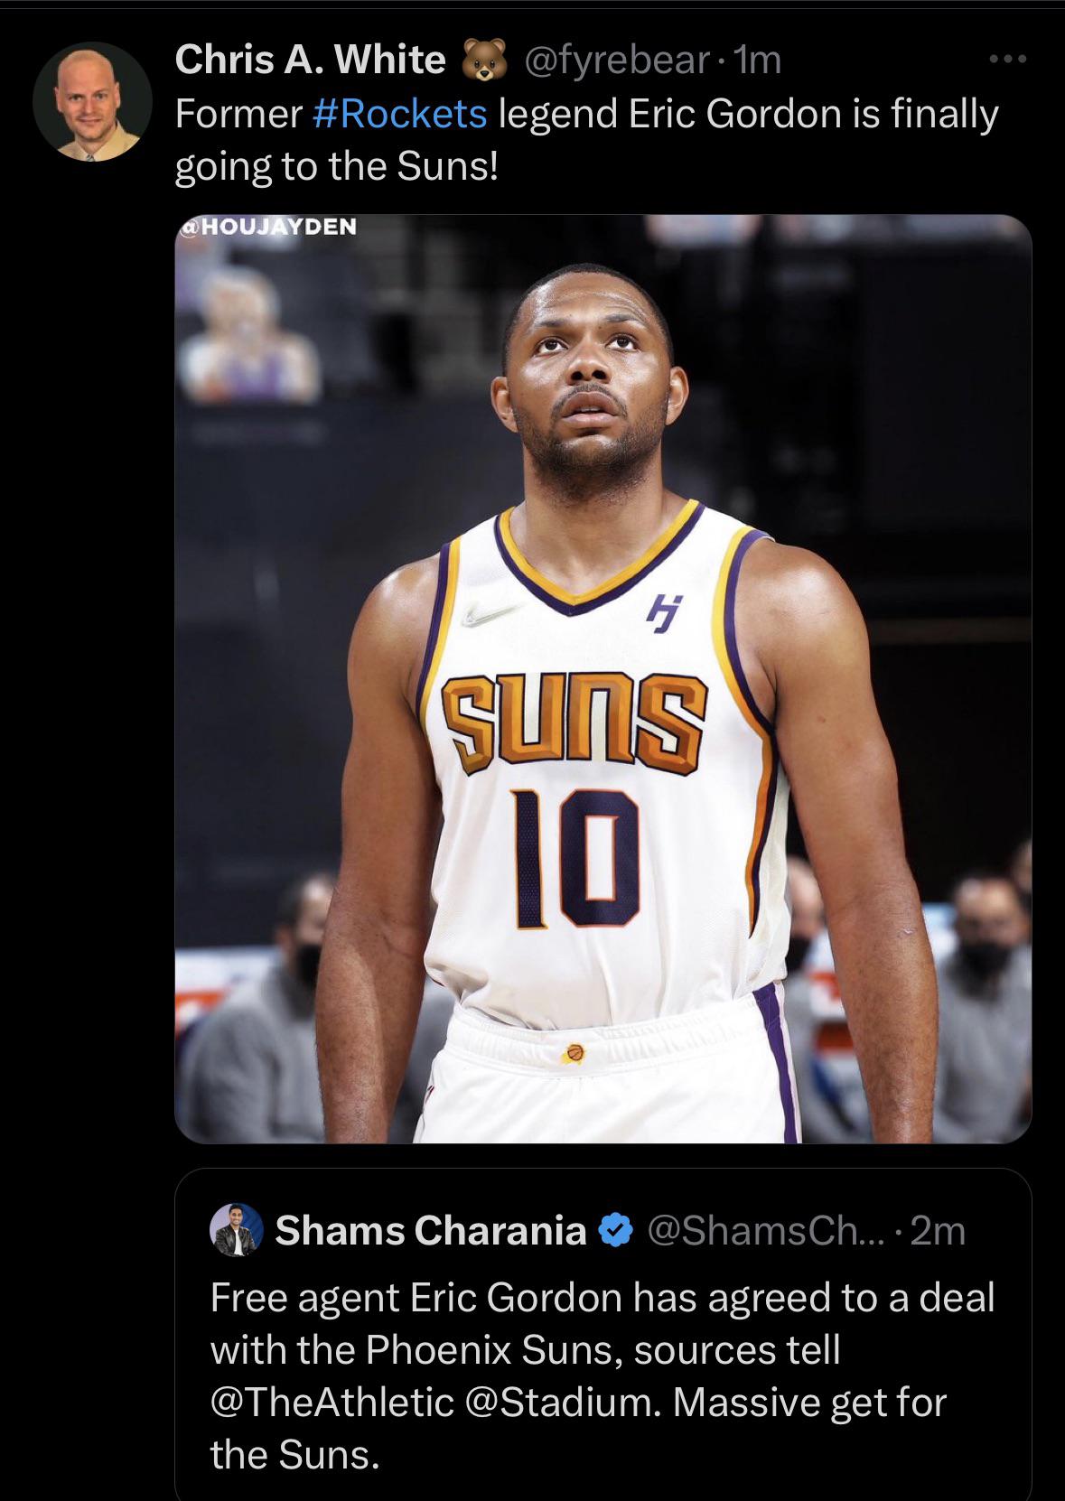Open the three-dot more options menu
Image resolution: width=1065 pixels, height=1501 pixels.
(1008, 60)
